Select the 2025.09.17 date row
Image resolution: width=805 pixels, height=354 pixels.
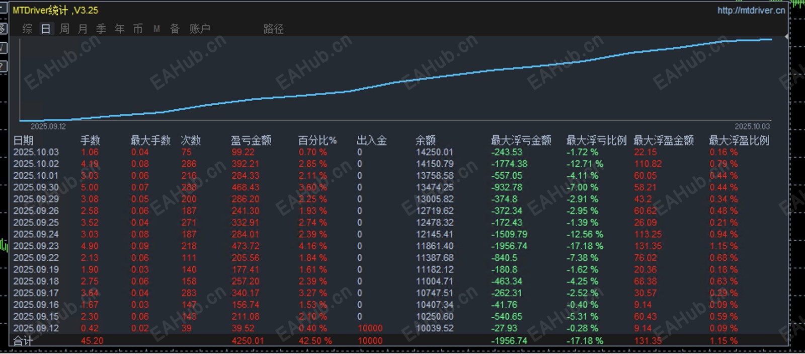click(x=36, y=293)
